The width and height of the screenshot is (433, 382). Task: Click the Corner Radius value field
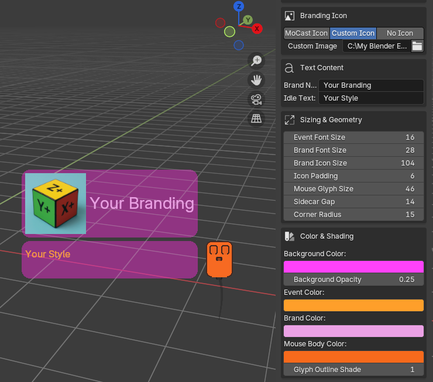pyautogui.click(x=353, y=215)
